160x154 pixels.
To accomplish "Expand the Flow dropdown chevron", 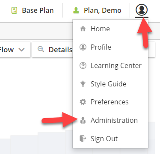I will (x=22, y=50).
